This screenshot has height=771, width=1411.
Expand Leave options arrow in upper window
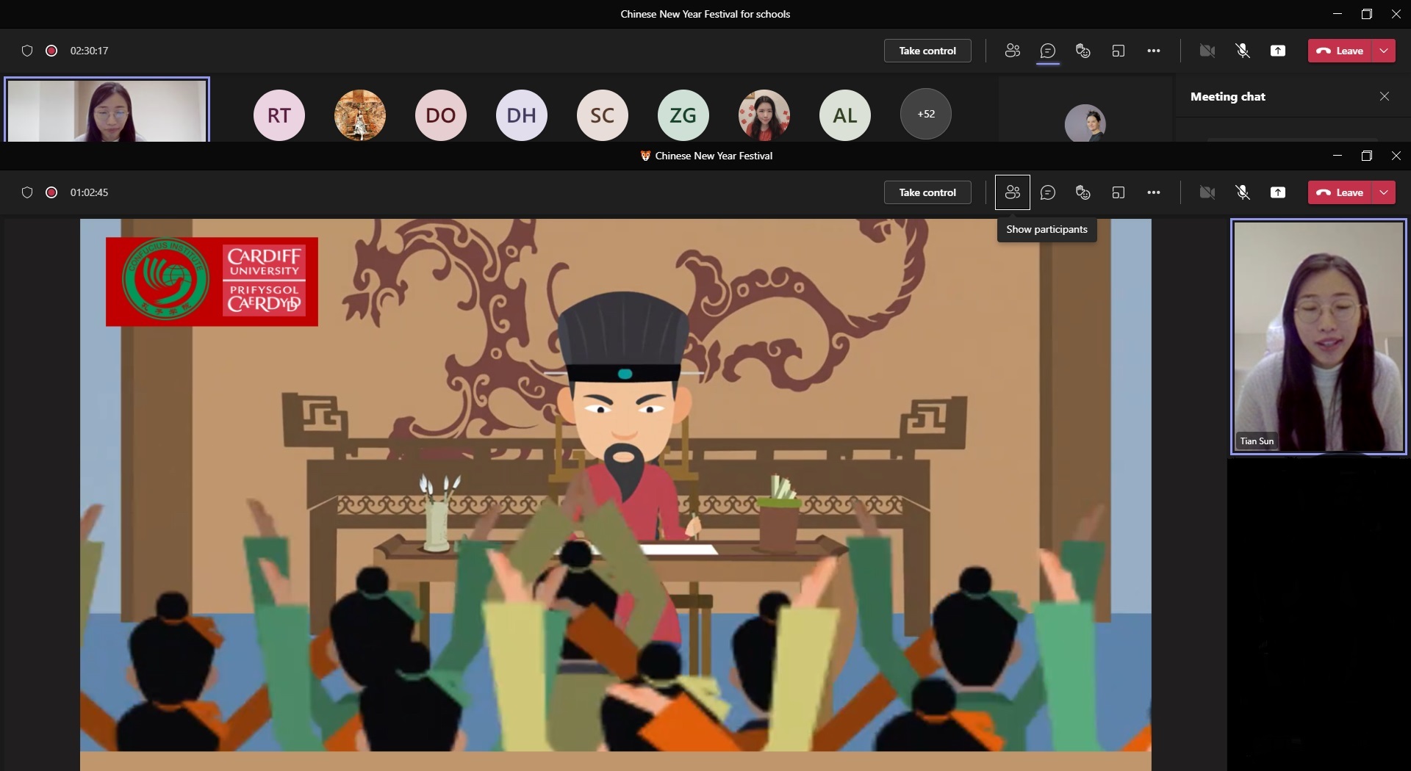coord(1384,51)
